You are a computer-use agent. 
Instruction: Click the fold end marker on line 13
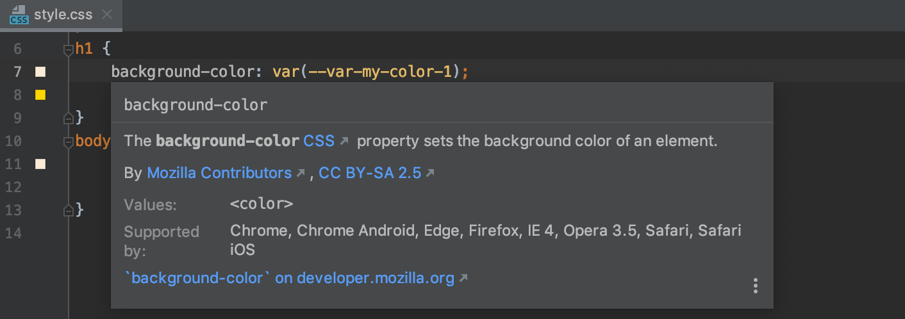68,210
